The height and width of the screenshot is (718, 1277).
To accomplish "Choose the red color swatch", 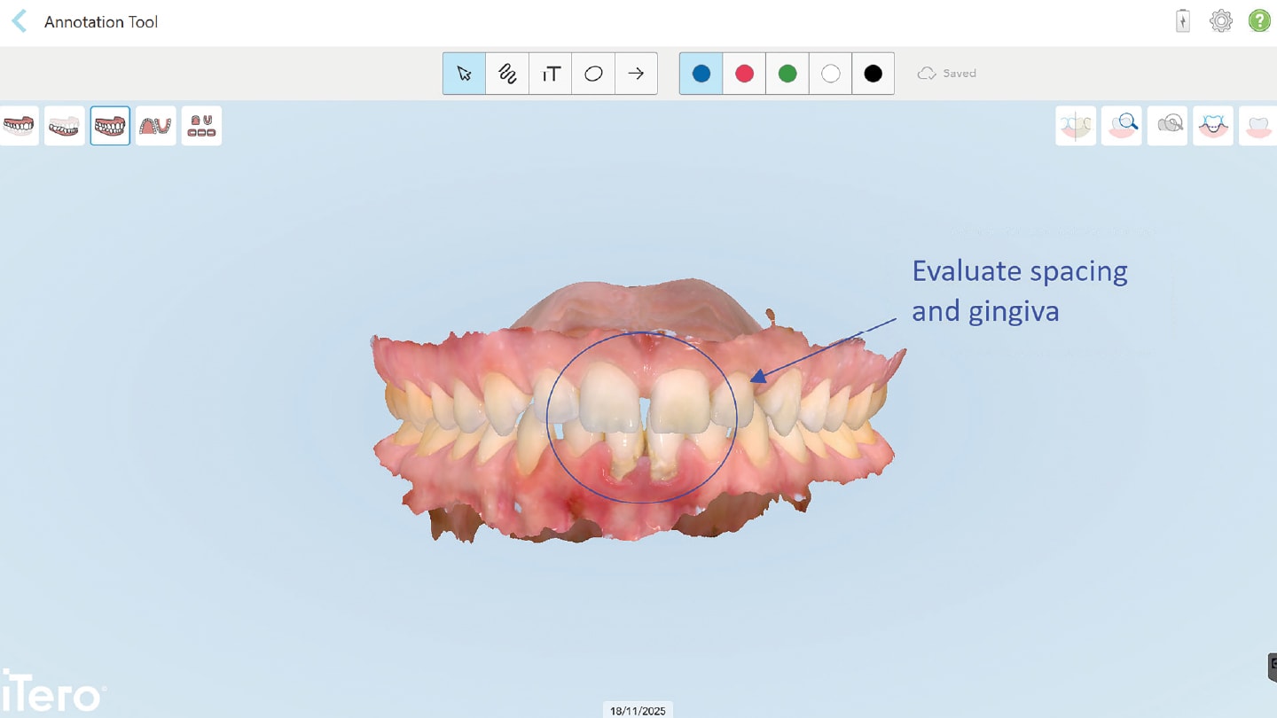I will (744, 74).
